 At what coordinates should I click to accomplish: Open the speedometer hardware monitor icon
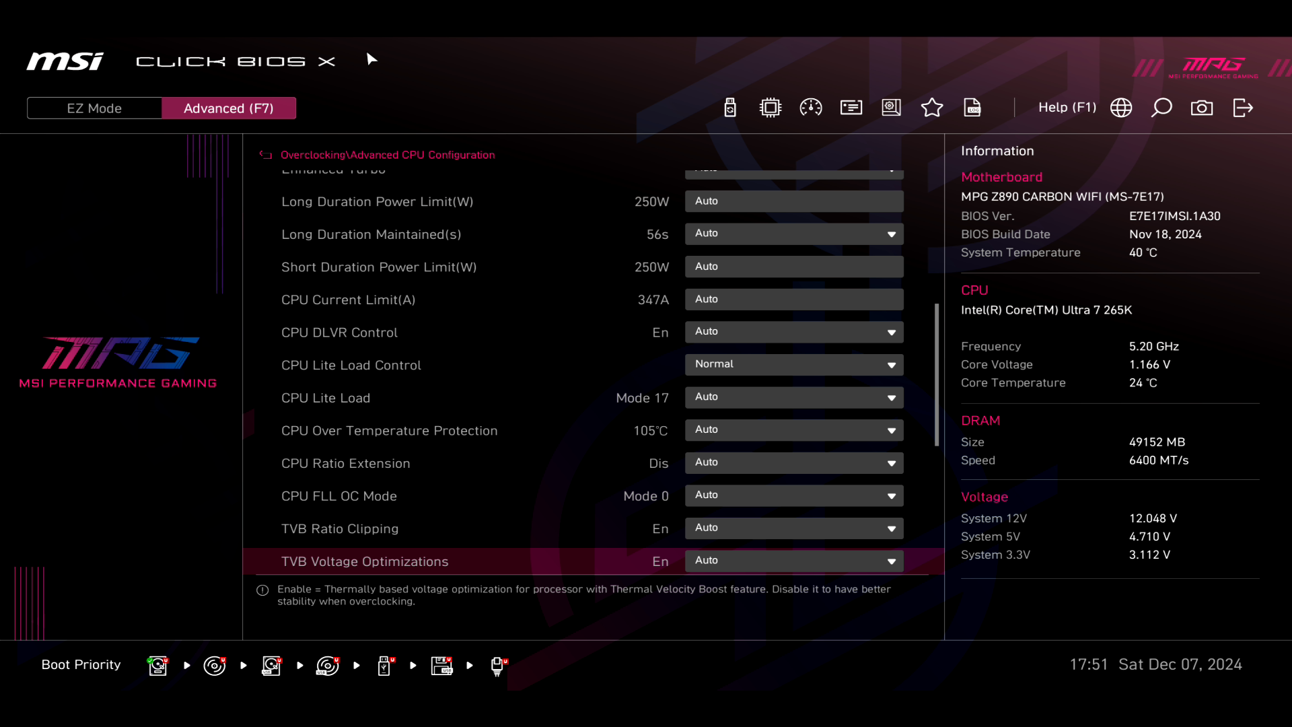[810, 108]
